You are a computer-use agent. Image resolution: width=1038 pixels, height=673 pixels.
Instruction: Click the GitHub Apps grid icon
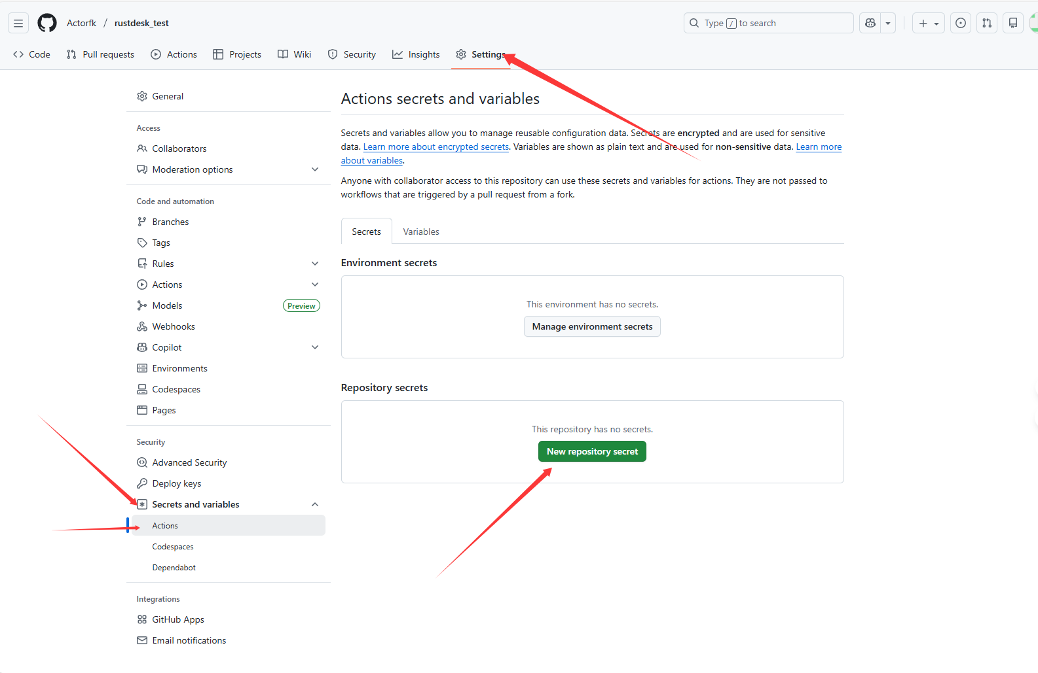tap(142, 619)
